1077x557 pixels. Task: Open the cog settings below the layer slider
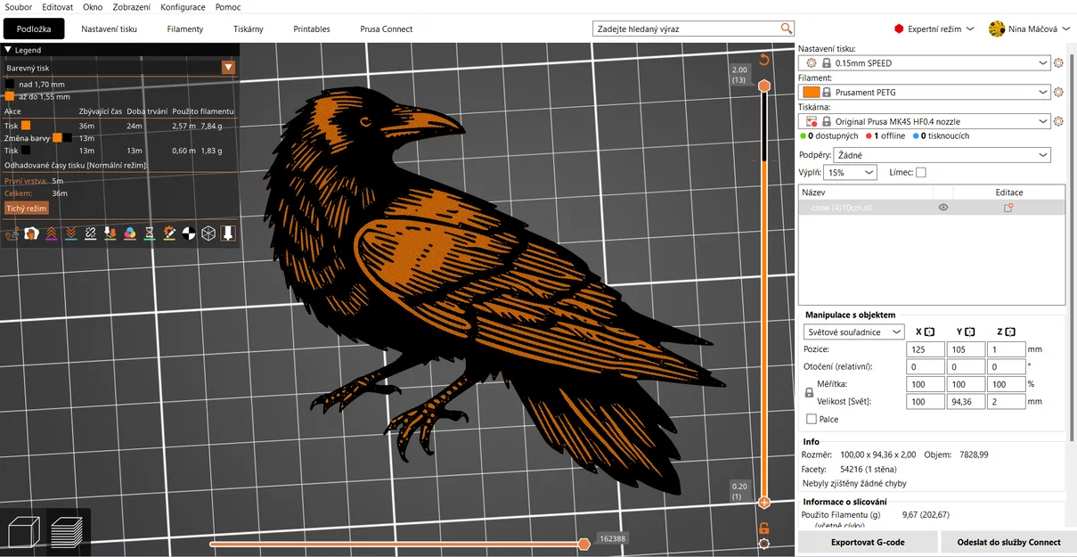pos(763,544)
